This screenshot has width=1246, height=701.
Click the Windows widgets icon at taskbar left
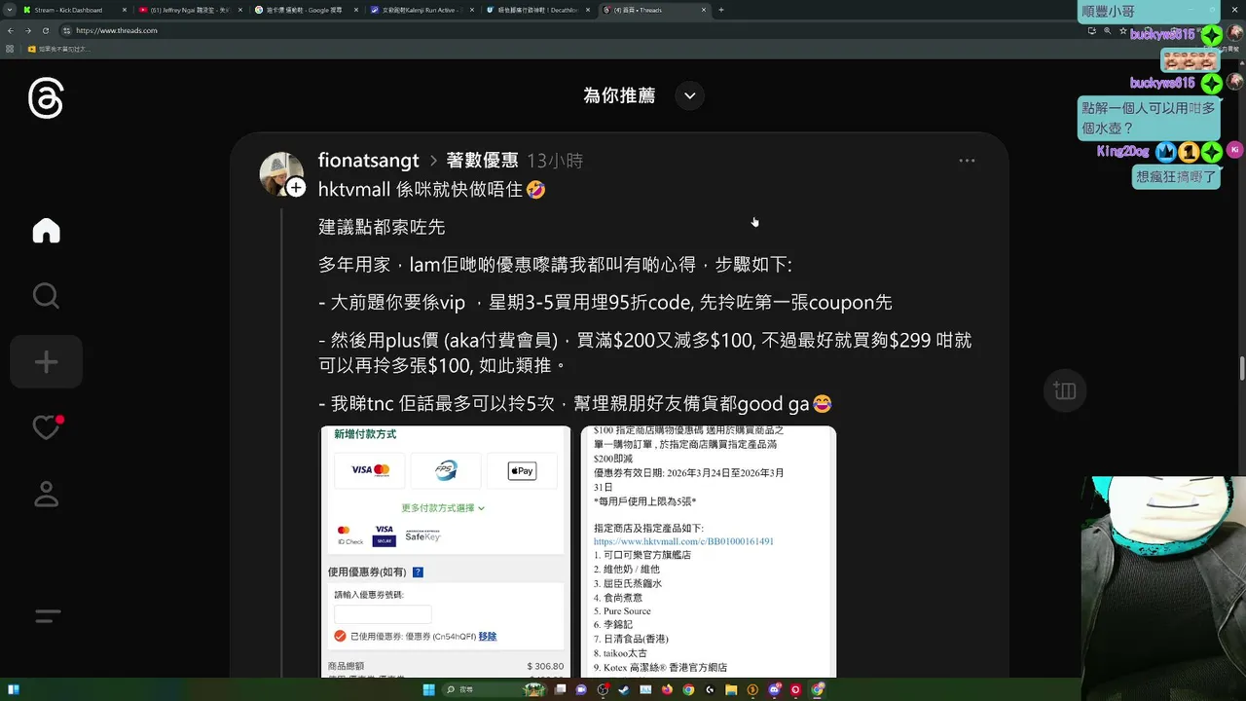click(x=14, y=689)
